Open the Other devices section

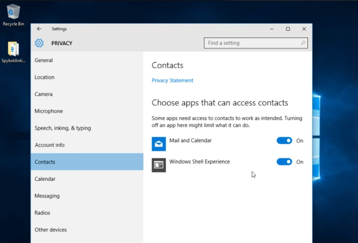pos(87,229)
